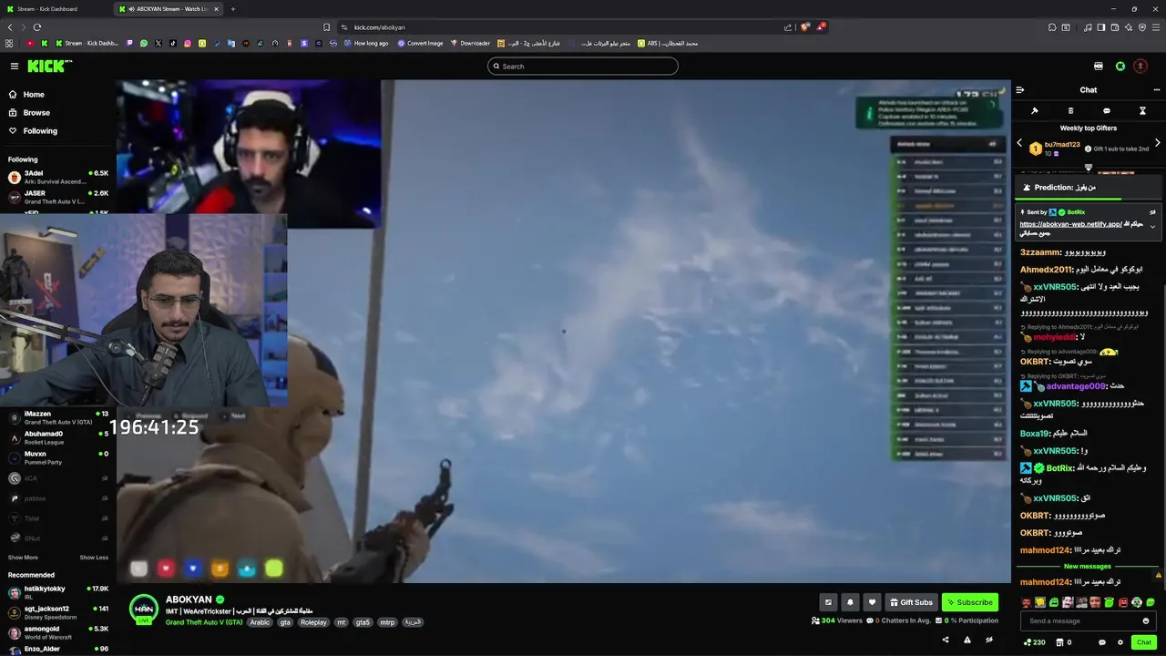Open hstikkytokky recommended channel

[x=58, y=592]
